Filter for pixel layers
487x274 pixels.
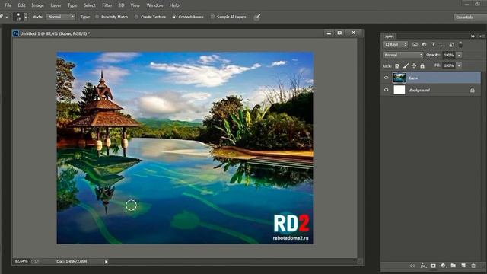tap(415, 45)
